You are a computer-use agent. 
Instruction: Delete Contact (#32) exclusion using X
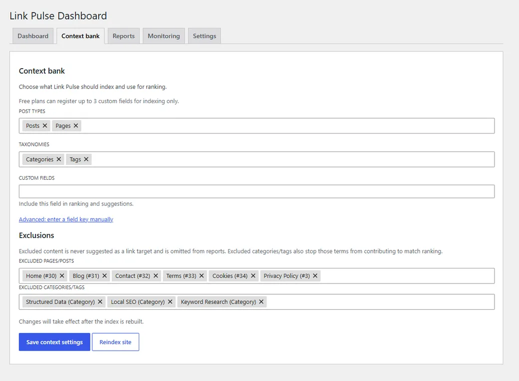click(x=156, y=275)
